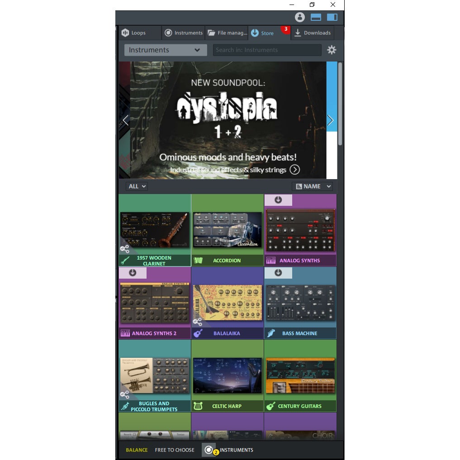
Task: Switch to the Instruments tab
Action: [x=183, y=33]
